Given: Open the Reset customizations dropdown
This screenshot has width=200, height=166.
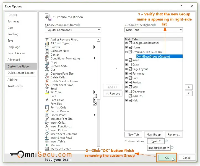Looking at the screenshot, I should (156, 141).
